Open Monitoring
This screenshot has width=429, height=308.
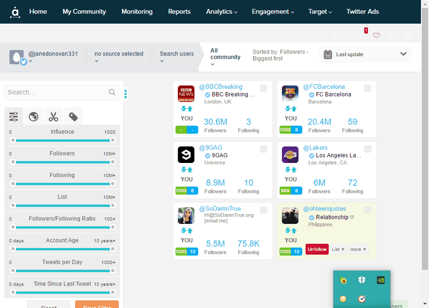137,11
